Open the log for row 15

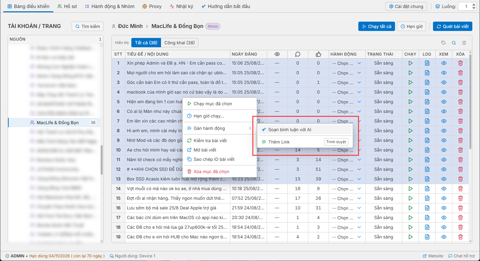[427, 198]
